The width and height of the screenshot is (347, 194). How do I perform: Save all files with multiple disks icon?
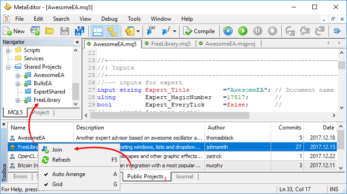tap(80, 31)
